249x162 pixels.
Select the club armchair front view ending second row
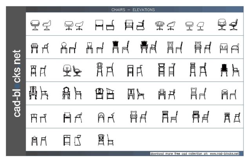click(x=224, y=48)
